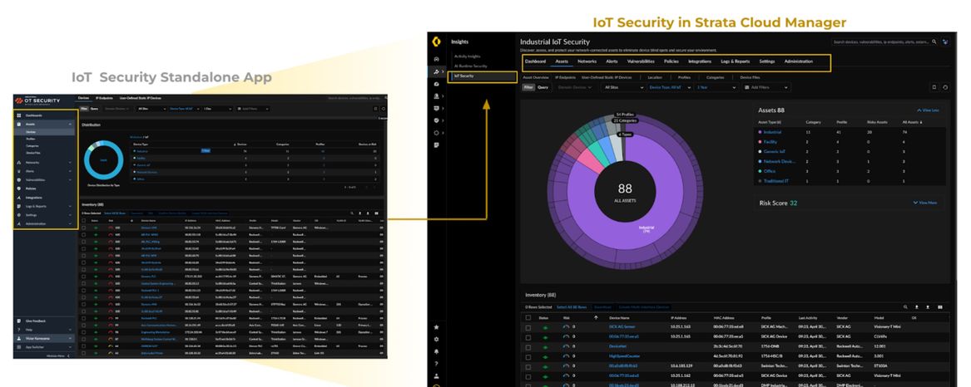Click the upload icon above Strata inventory table
Image resolution: width=971 pixels, height=387 pixels.
click(928, 306)
